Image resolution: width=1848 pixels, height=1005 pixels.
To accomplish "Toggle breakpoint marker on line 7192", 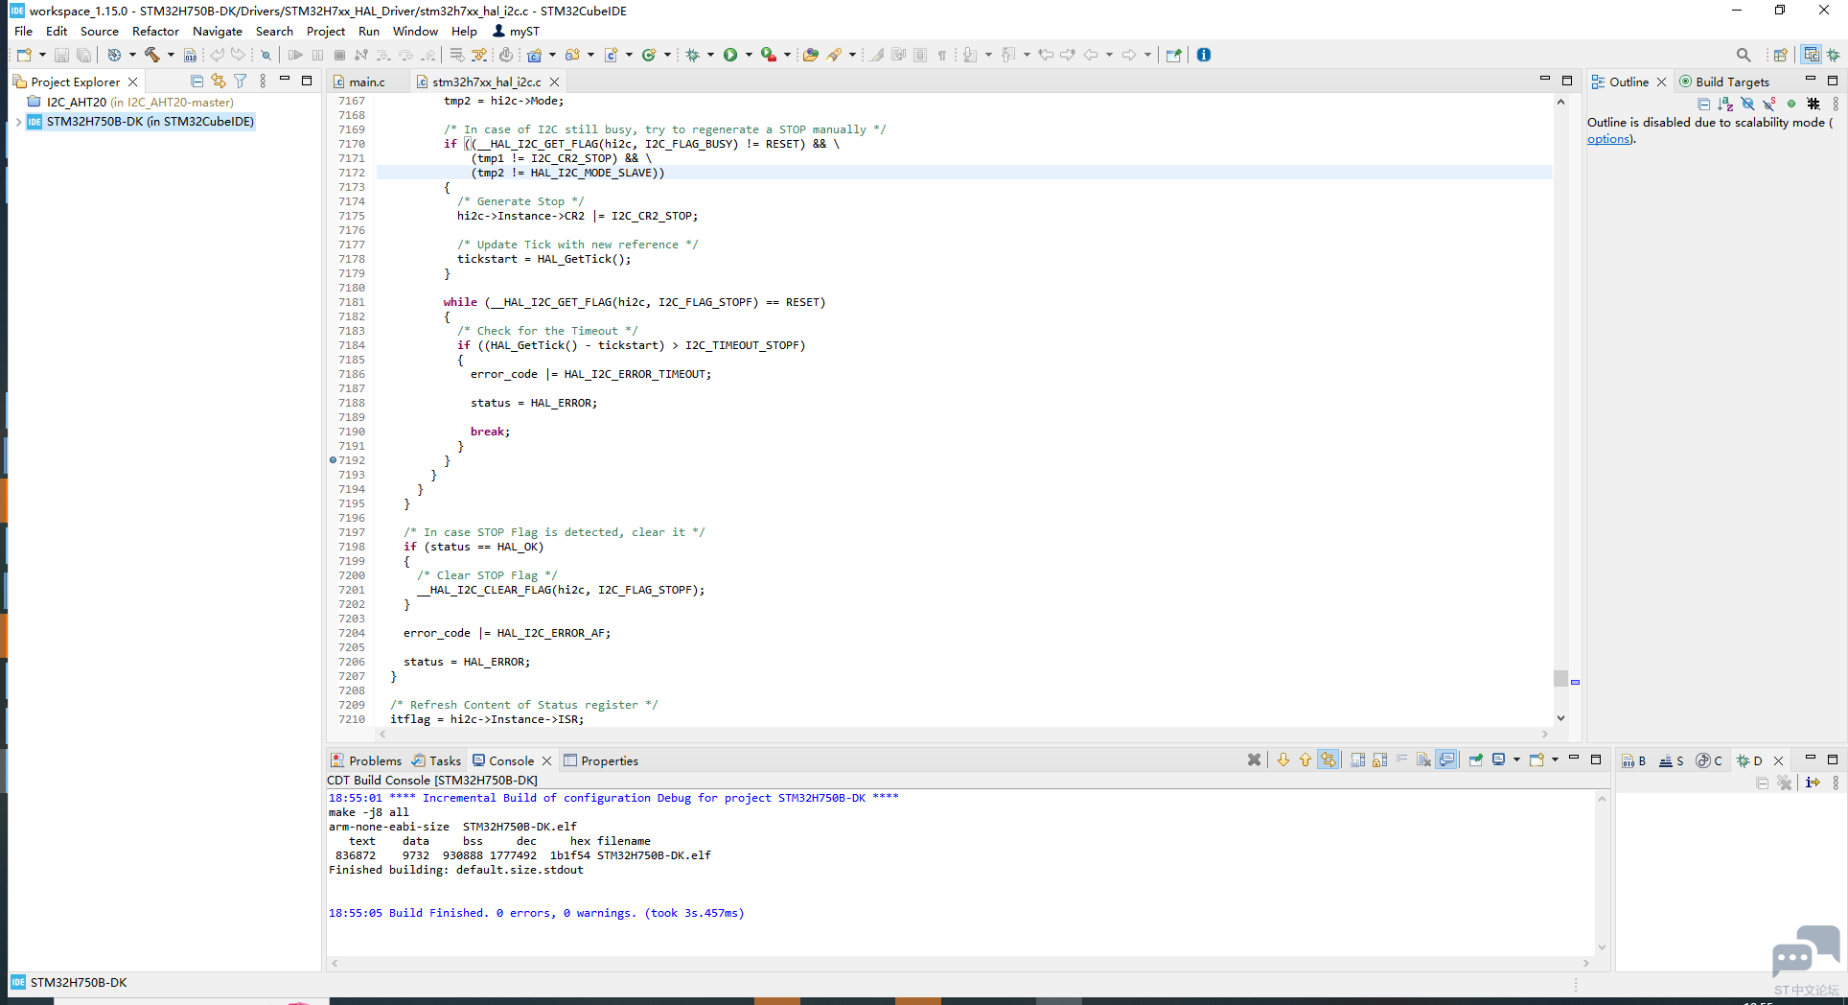I will (333, 460).
